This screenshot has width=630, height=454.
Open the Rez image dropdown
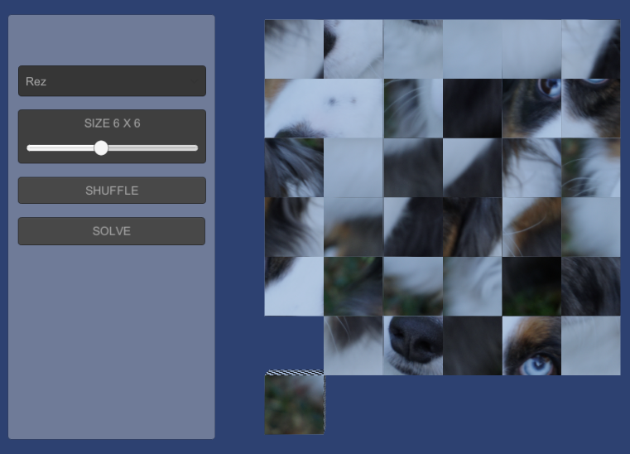(x=112, y=81)
